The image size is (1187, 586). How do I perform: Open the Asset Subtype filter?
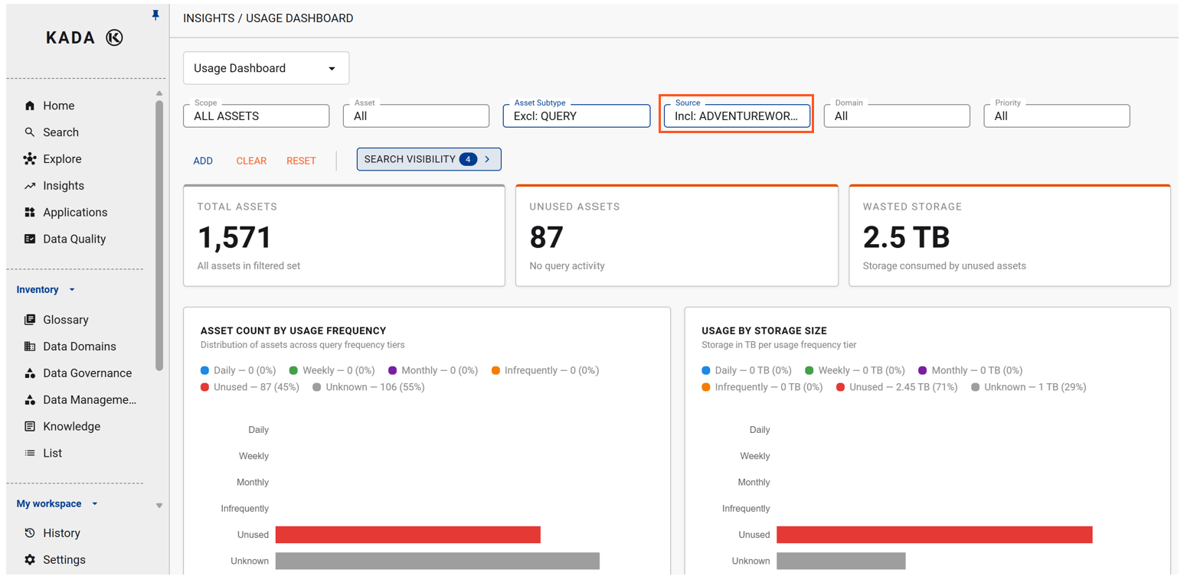(x=577, y=116)
